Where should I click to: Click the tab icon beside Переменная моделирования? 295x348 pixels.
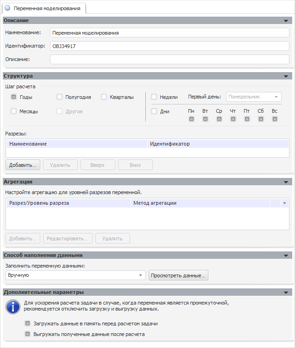click(7, 8)
